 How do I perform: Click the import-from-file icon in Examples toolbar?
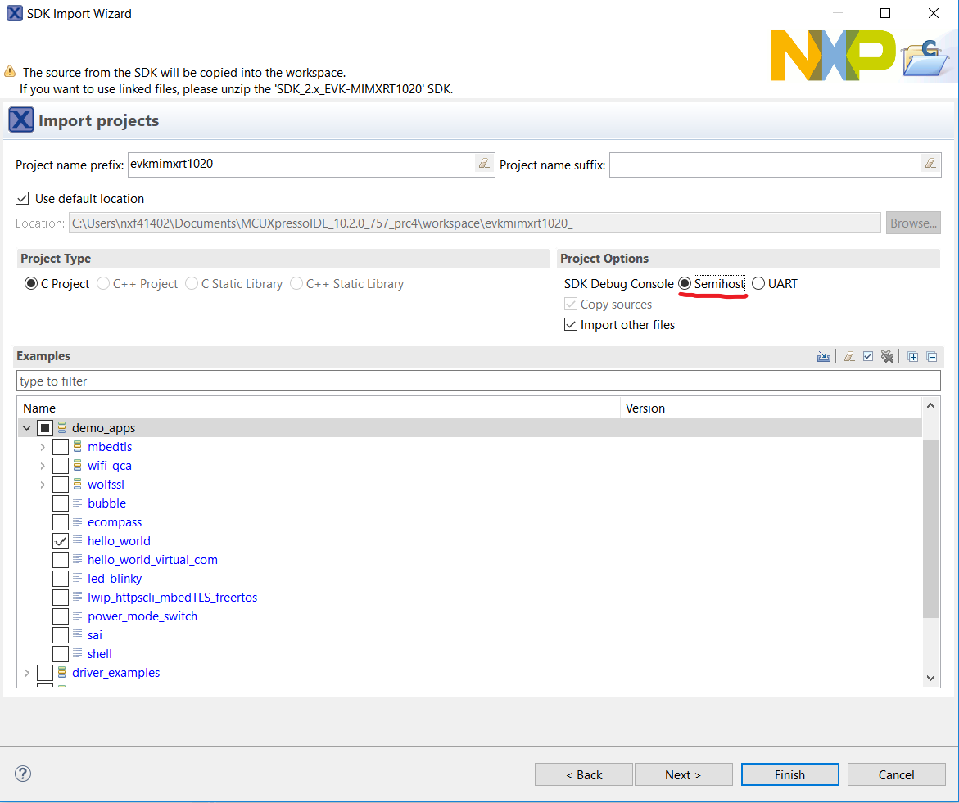[x=824, y=356]
